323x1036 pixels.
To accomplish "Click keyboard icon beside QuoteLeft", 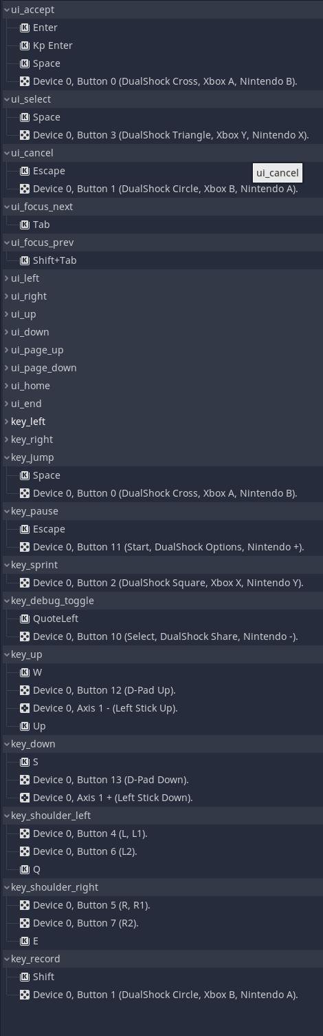I will [25, 619].
